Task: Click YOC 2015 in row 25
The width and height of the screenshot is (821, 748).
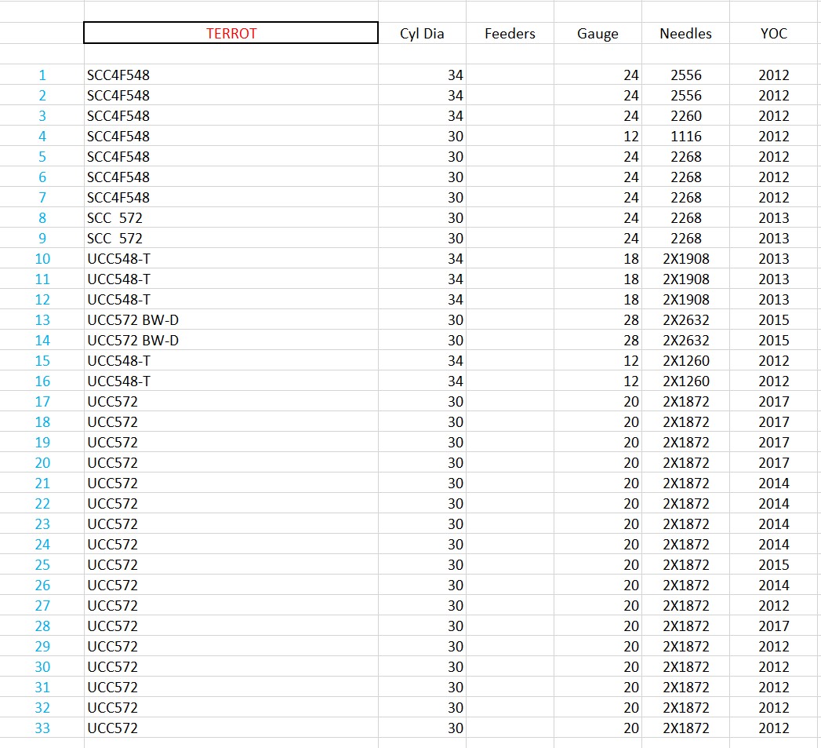Action: coord(774,565)
